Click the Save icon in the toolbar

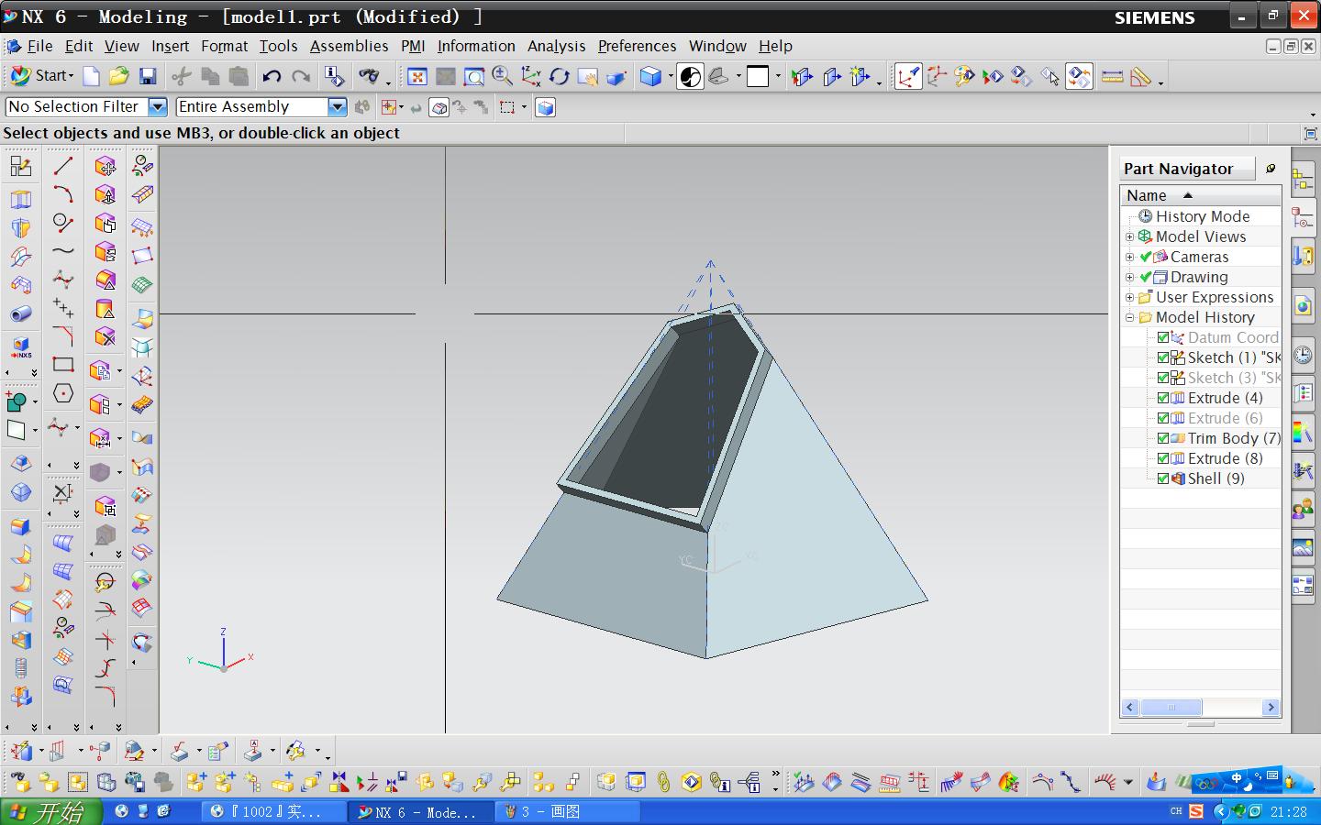tap(148, 77)
